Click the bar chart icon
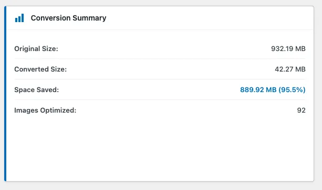 [x=19, y=18]
